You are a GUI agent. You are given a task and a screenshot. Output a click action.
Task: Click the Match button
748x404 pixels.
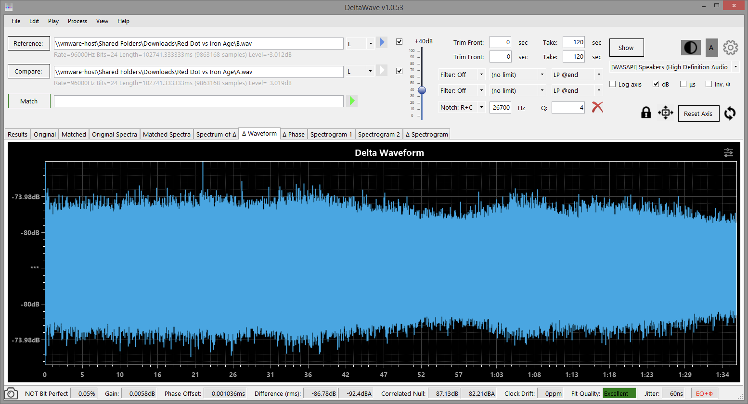tap(29, 101)
